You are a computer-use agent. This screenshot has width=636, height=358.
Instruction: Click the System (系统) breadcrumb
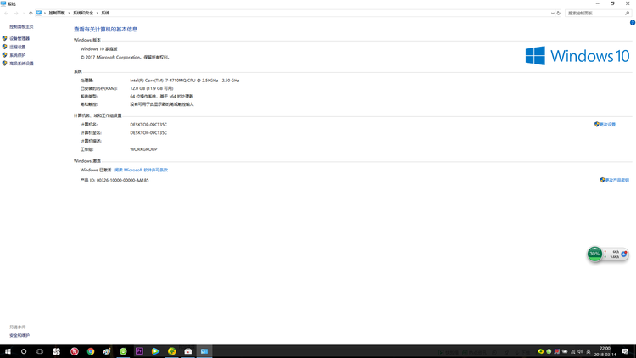click(x=105, y=13)
